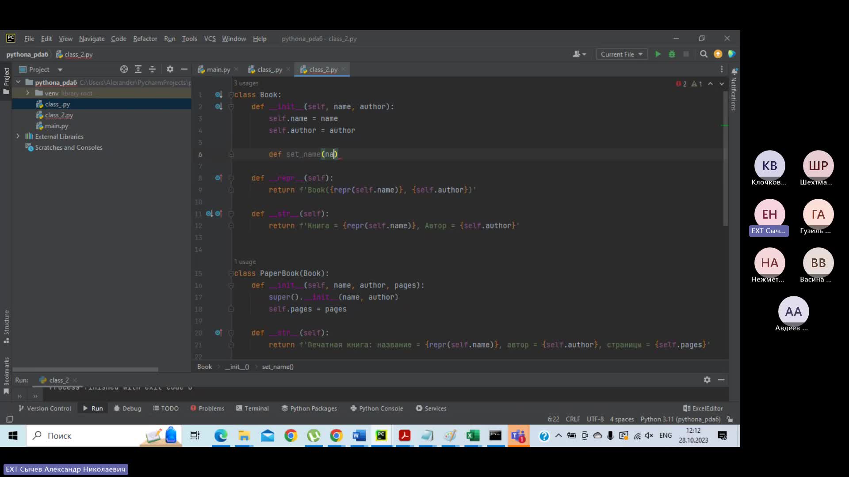Open the Debug tool window

click(x=127, y=409)
